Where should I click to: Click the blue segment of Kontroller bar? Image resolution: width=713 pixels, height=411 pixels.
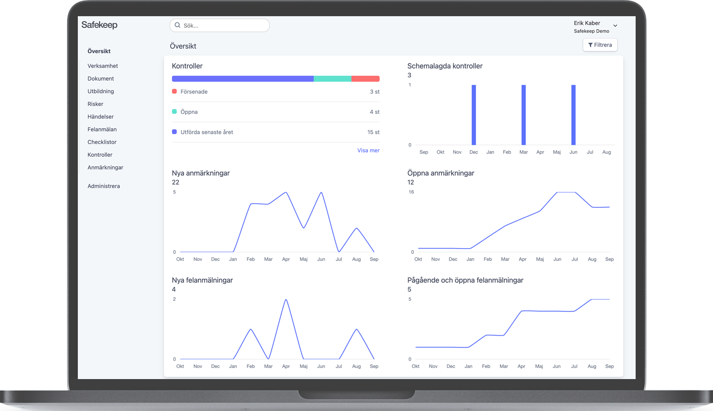[x=243, y=79]
